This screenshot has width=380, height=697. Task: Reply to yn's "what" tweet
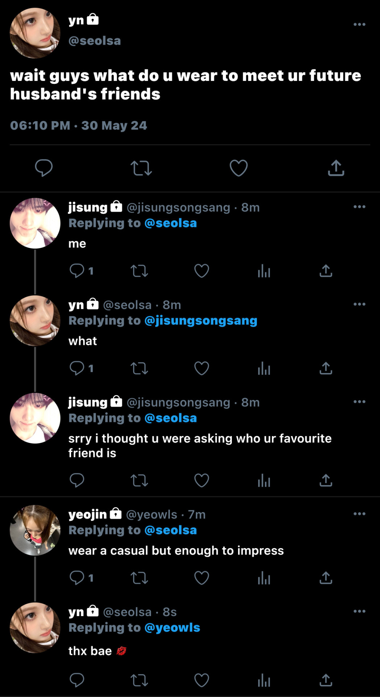click(77, 368)
